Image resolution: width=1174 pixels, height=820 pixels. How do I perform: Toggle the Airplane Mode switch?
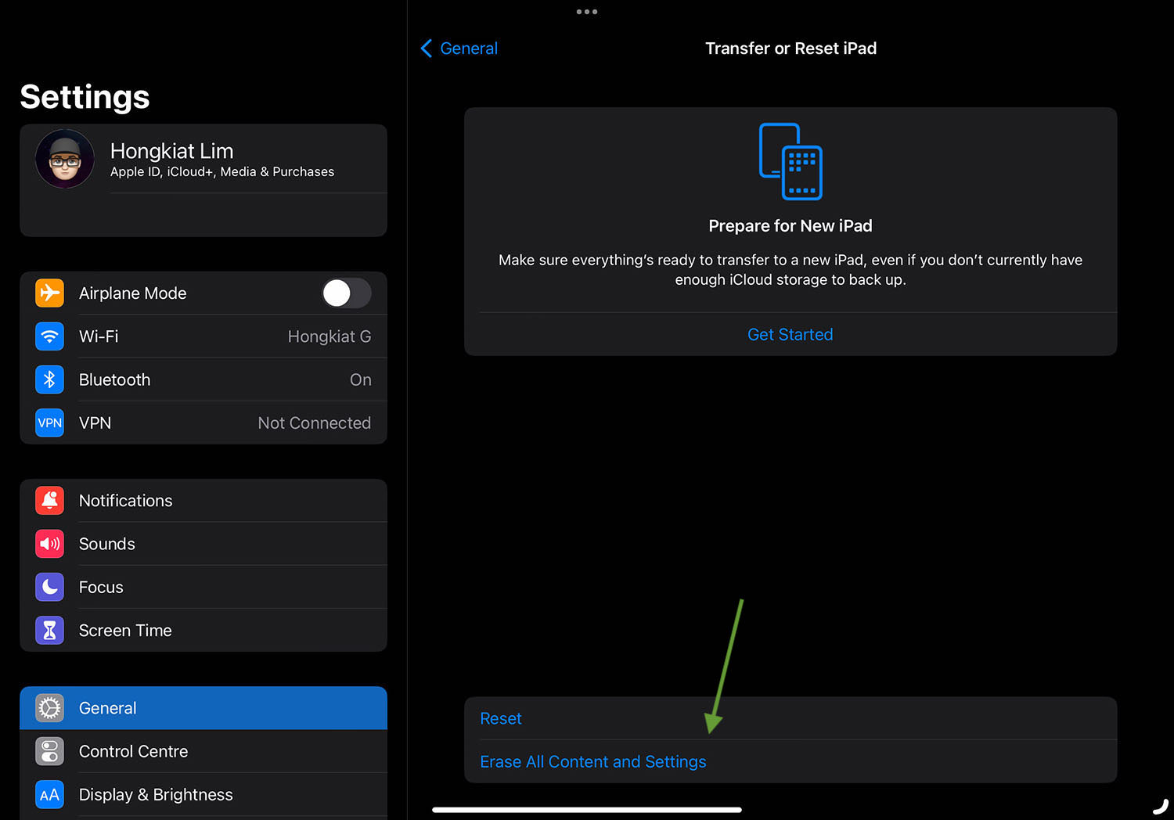(347, 293)
